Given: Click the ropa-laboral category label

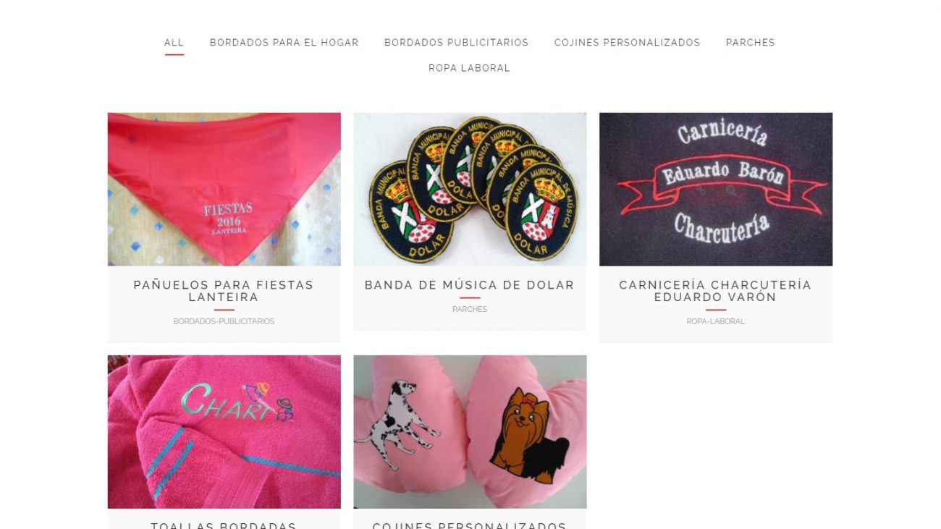Looking at the screenshot, I should 715,321.
